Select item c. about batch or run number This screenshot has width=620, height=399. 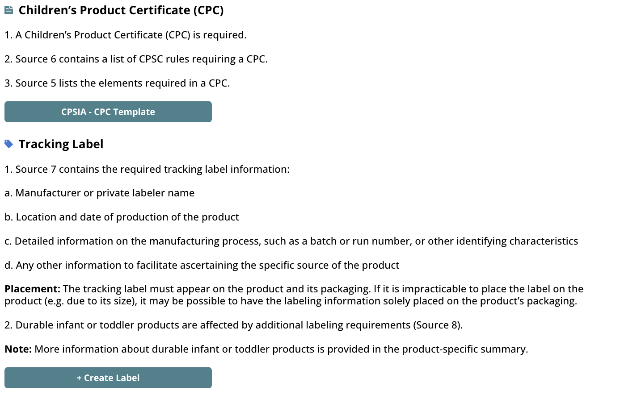click(291, 241)
